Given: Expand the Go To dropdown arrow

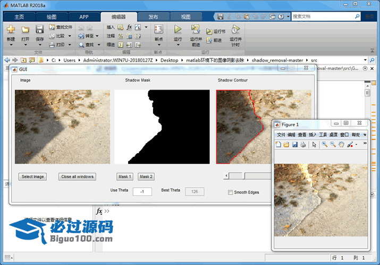Looking at the screenshot, I should (x=97, y=36).
